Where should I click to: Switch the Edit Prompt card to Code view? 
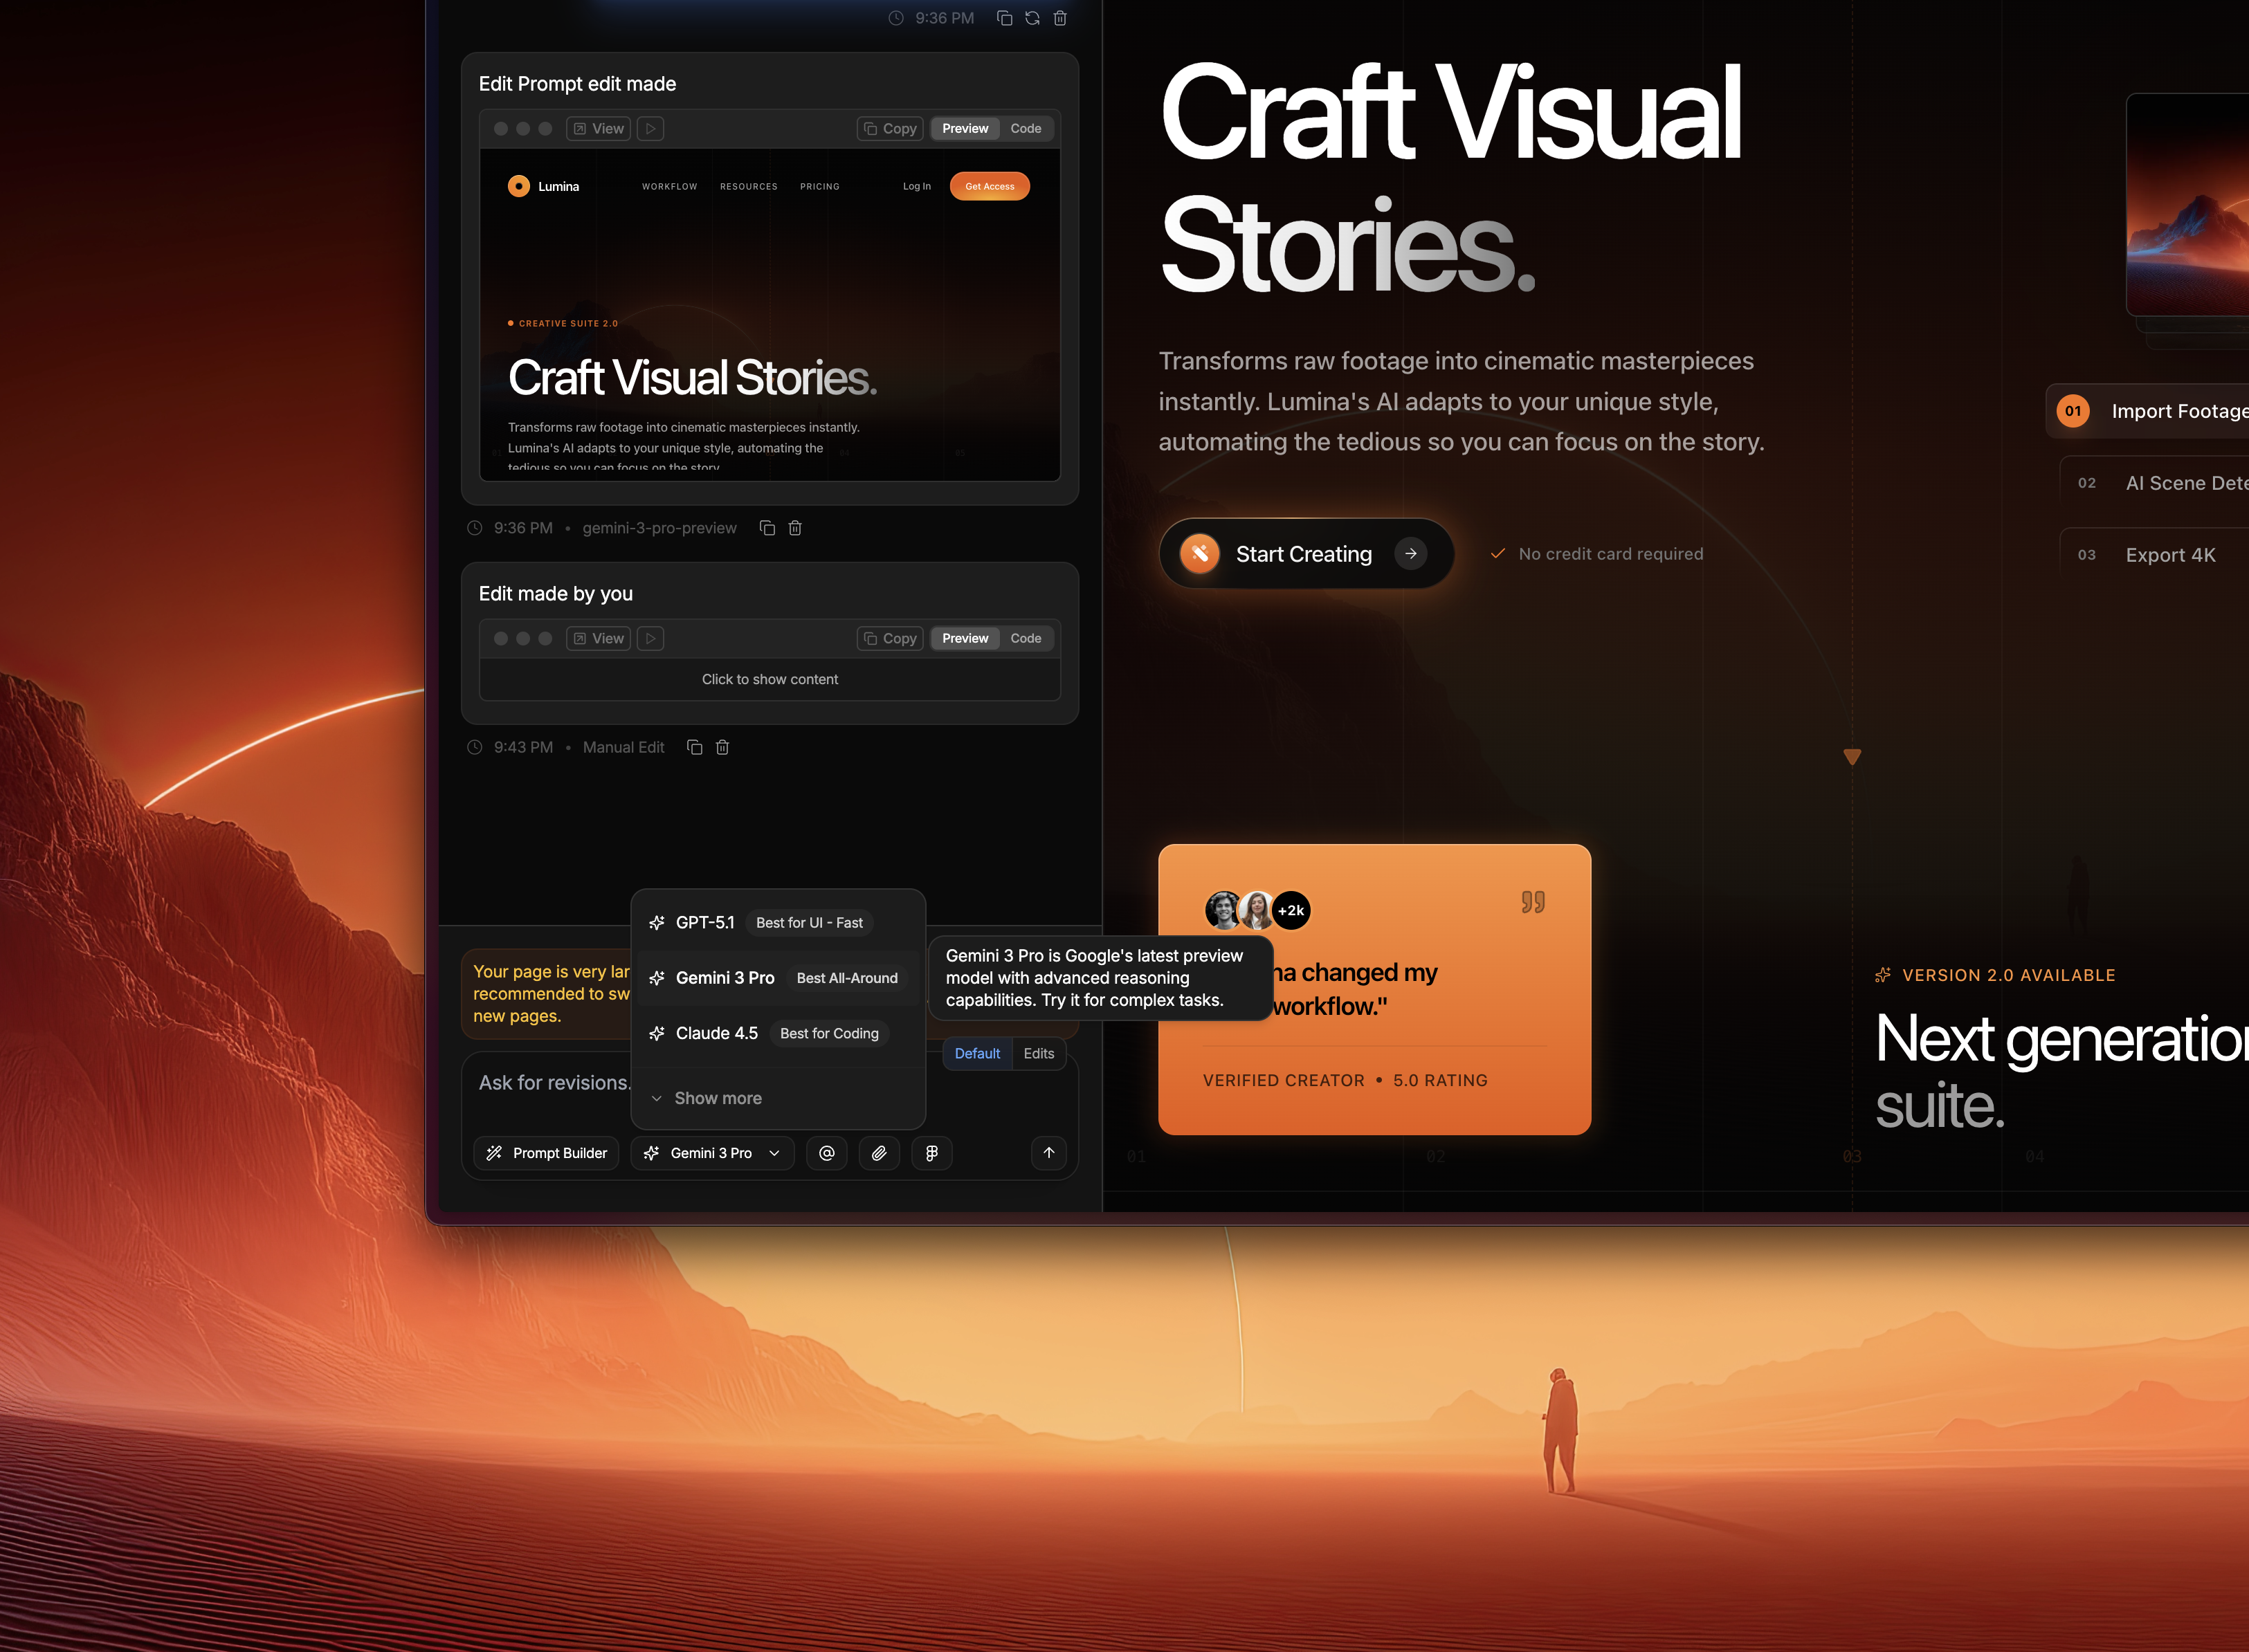[1025, 128]
